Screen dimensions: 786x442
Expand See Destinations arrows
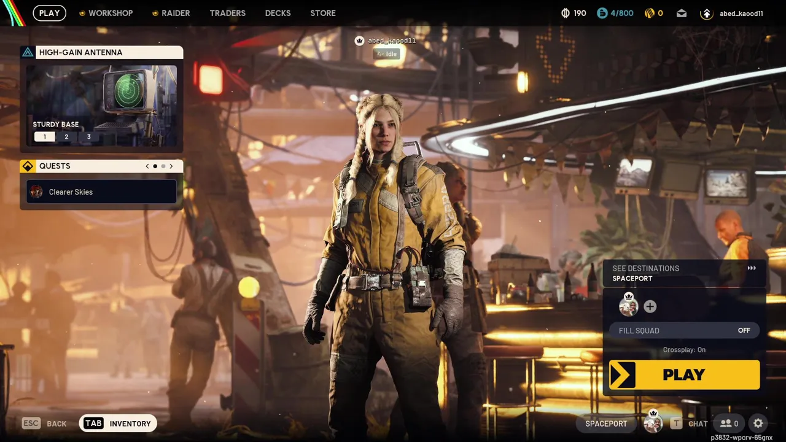[x=752, y=268]
